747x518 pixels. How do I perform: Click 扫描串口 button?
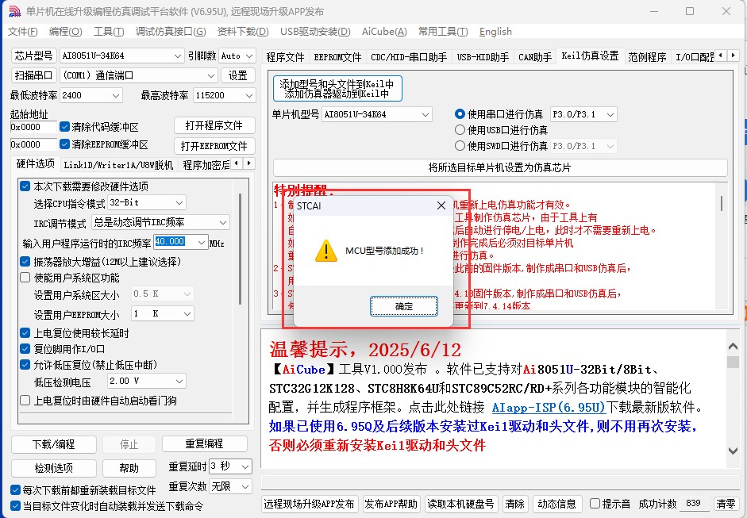click(x=33, y=75)
